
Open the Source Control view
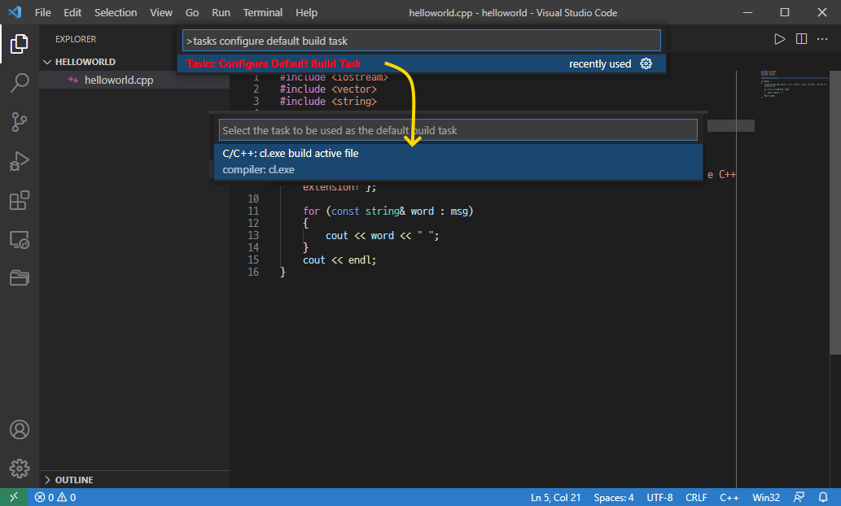20,122
